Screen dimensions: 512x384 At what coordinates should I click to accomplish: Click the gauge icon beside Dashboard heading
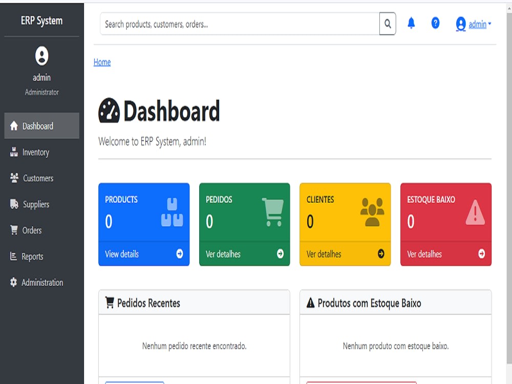109,111
